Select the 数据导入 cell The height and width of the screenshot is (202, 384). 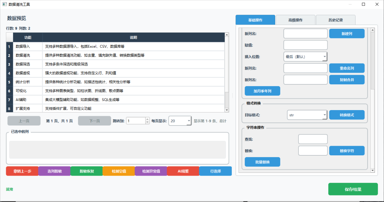(x=28, y=46)
